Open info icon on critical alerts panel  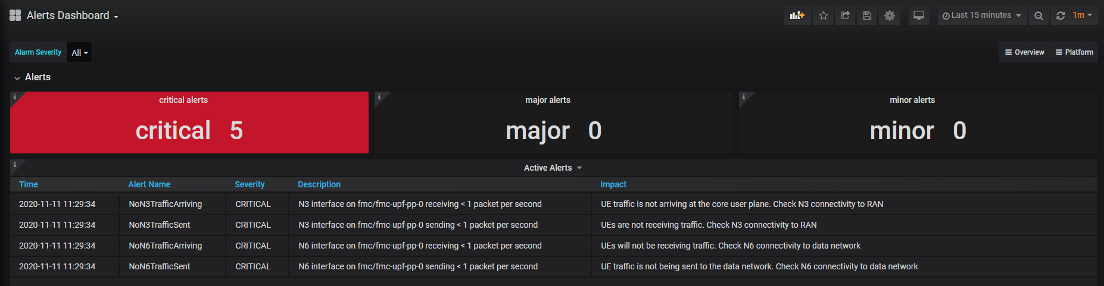click(15, 96)
